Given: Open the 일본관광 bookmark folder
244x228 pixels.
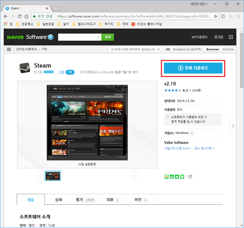Looking at the screenshot, I should coord(45,24).
